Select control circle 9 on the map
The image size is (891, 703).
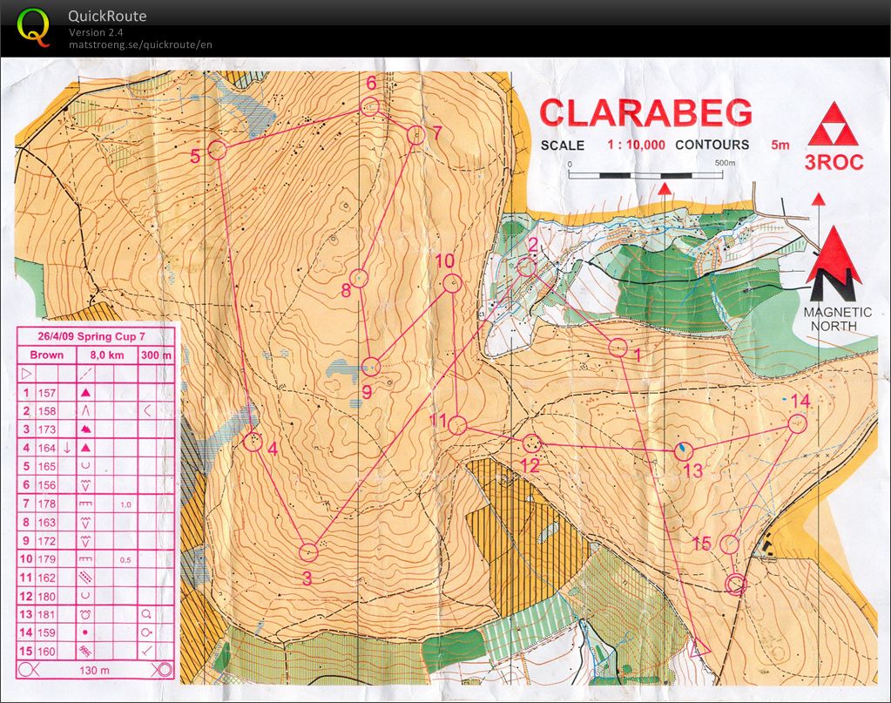coord(371,367)
